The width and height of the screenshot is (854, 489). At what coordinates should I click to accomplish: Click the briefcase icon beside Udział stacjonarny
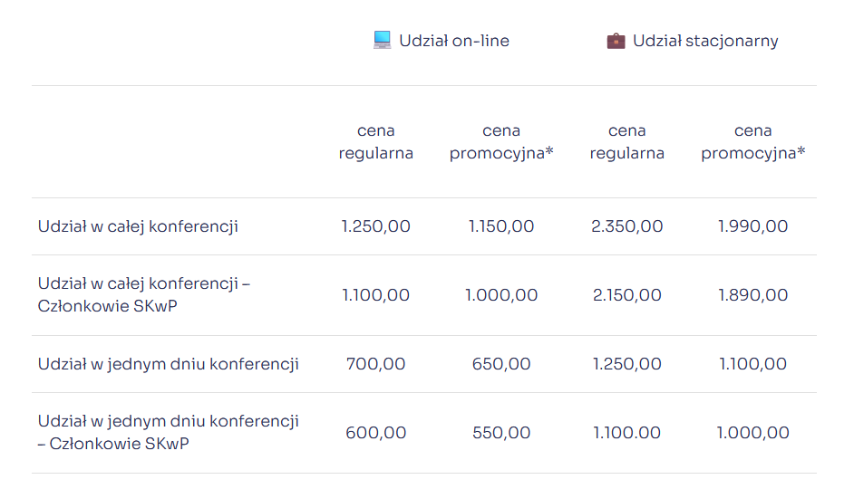[616, 41]
